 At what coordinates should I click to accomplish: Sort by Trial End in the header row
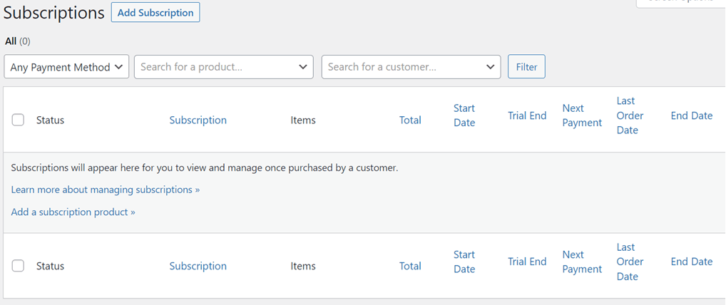(x=527, y=115)
